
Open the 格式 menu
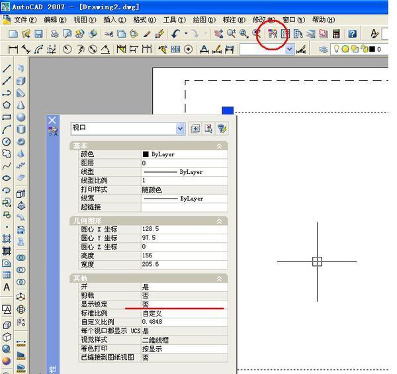[x=144, y=20]
